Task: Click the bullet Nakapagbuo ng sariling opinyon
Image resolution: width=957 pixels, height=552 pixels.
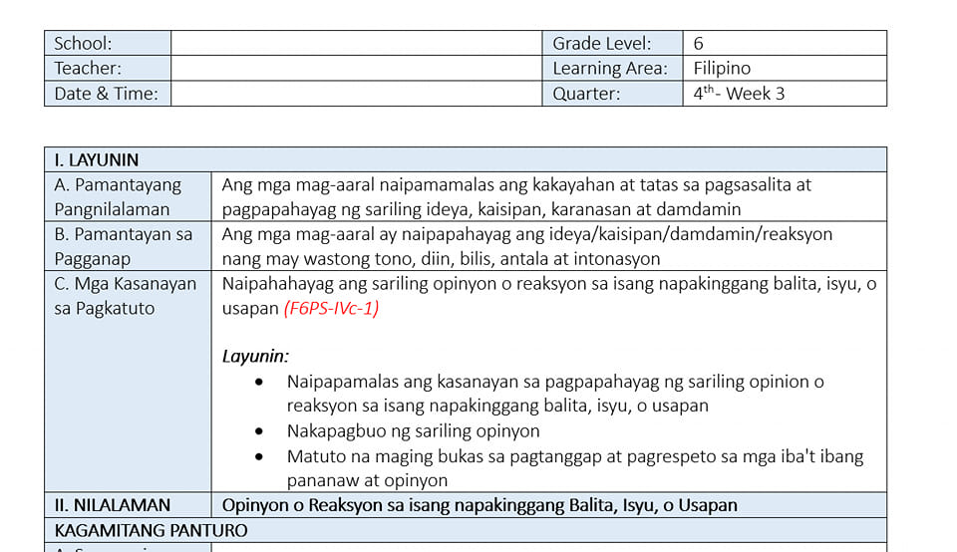Action: tap(413, 431)
